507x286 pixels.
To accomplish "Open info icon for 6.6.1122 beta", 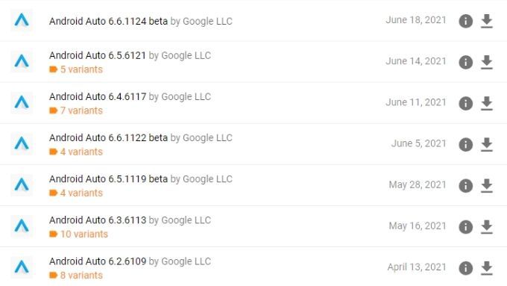I will (465, 144).
